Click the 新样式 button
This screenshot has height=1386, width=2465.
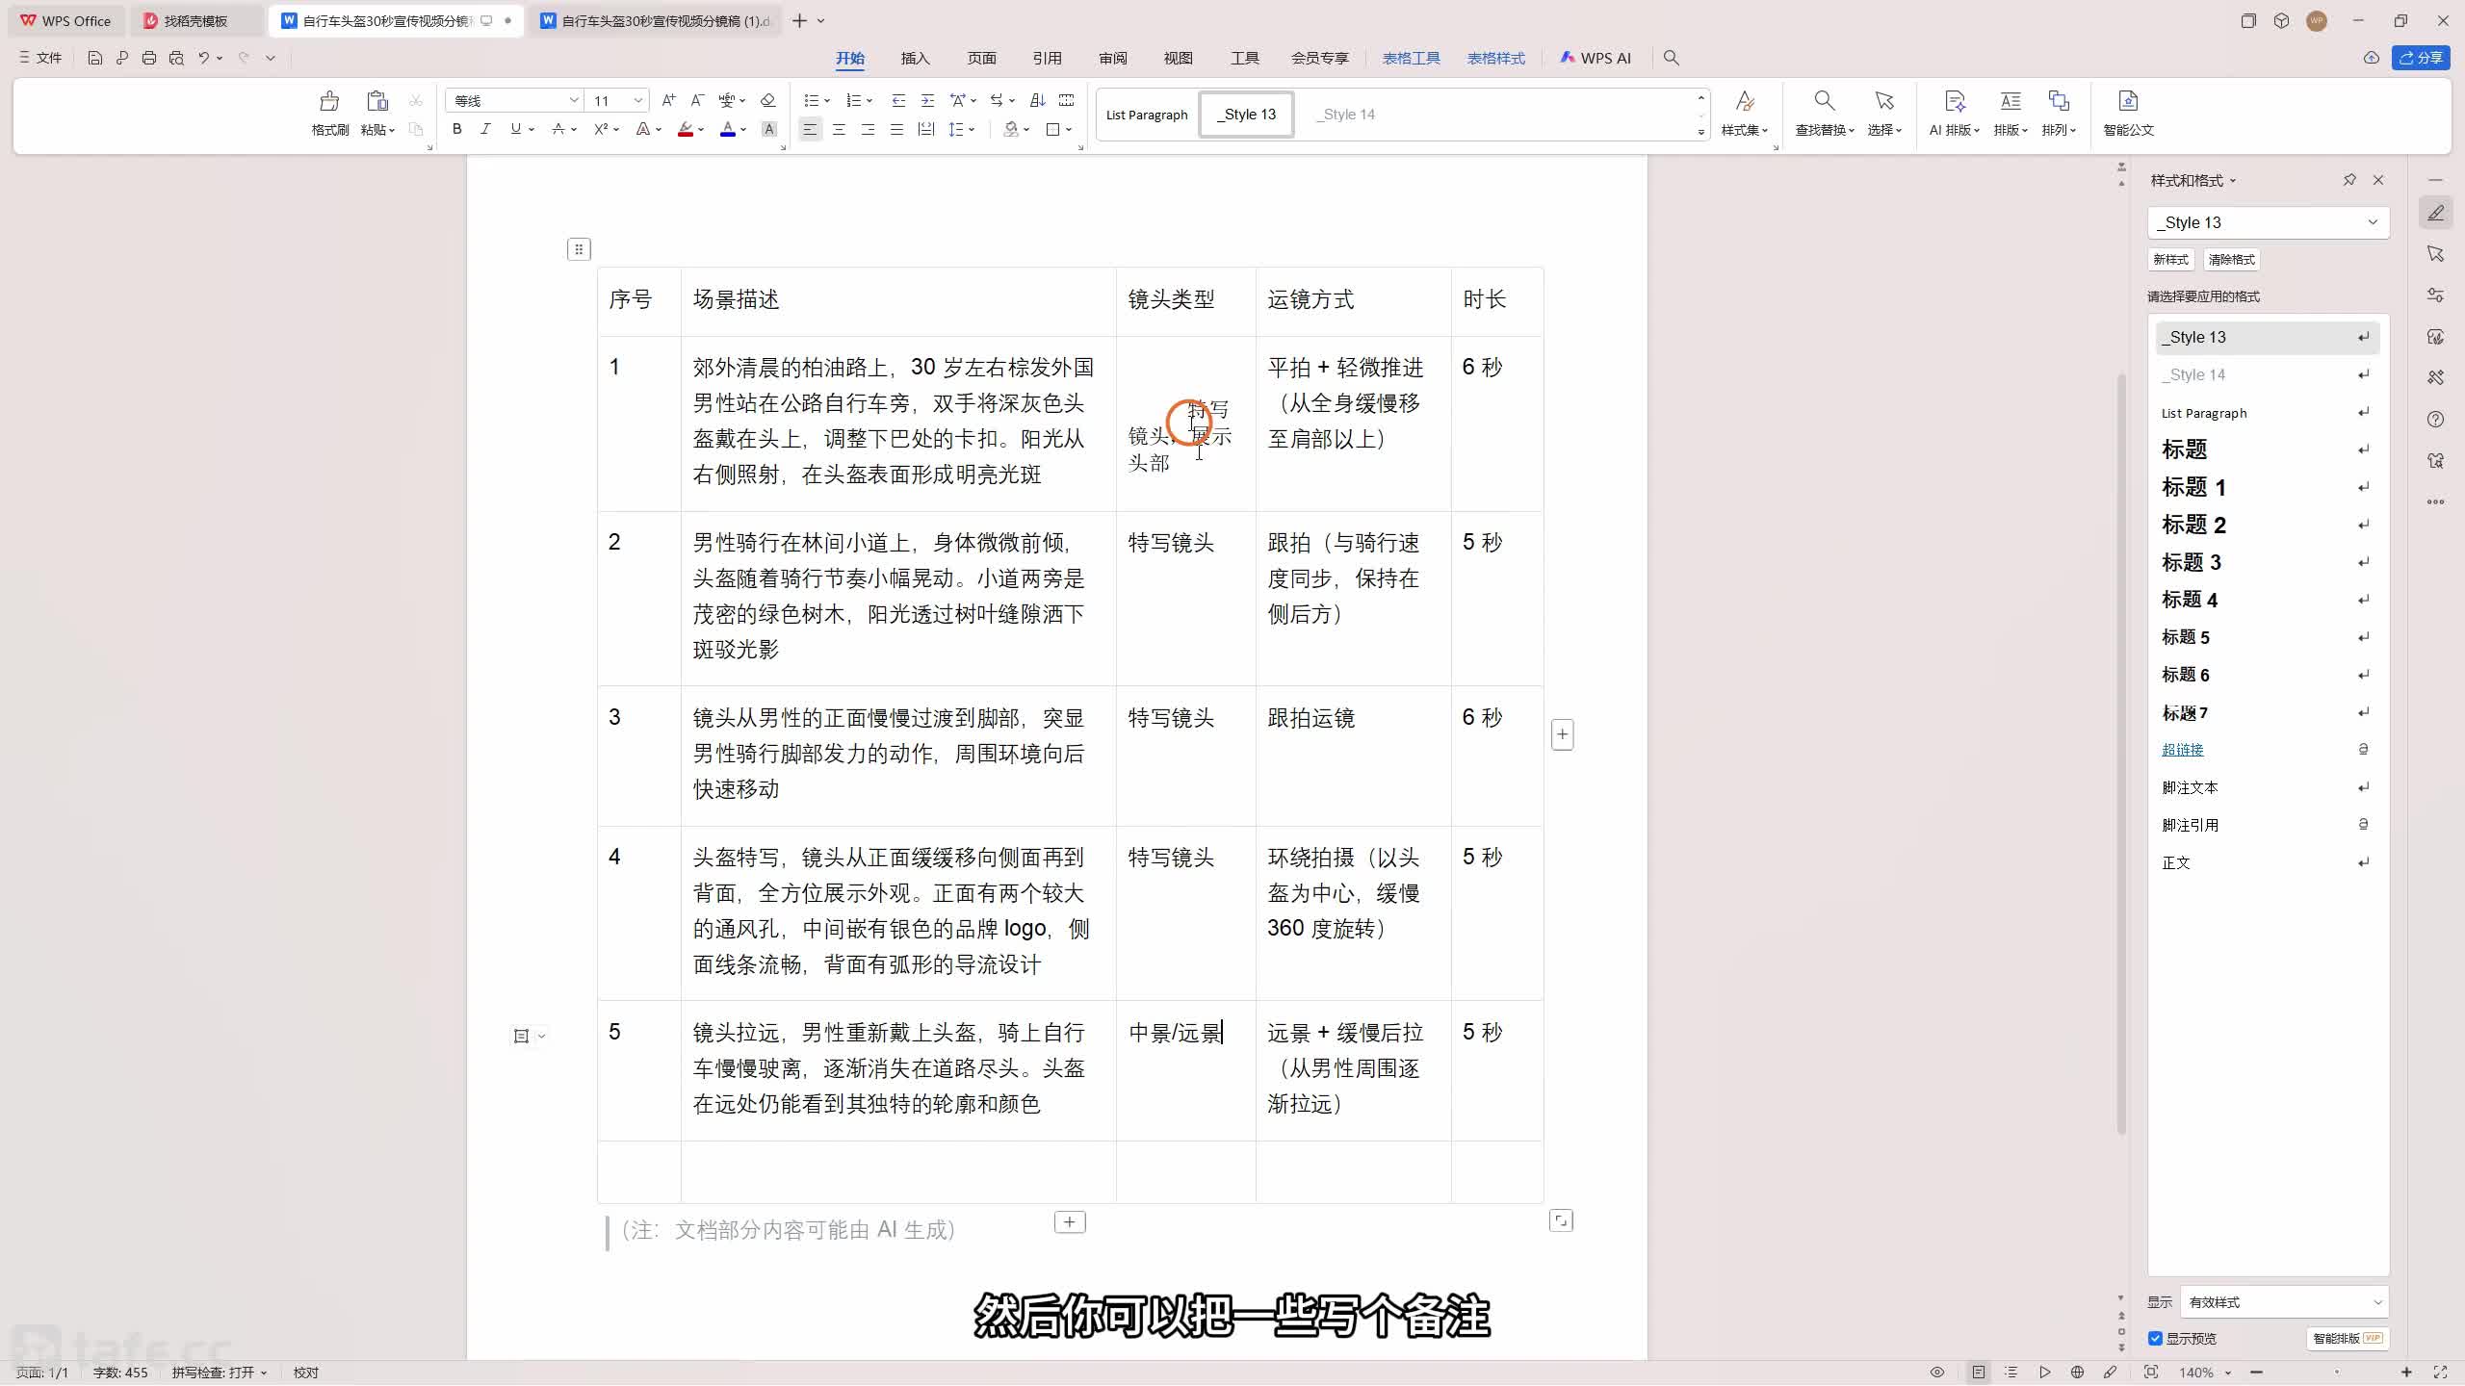pyautogui.click(x=2170, y=260)
